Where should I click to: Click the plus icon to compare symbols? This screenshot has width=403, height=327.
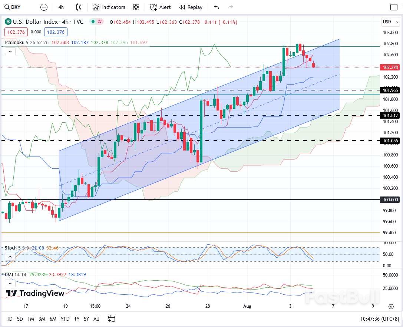(x=43, y=7)
